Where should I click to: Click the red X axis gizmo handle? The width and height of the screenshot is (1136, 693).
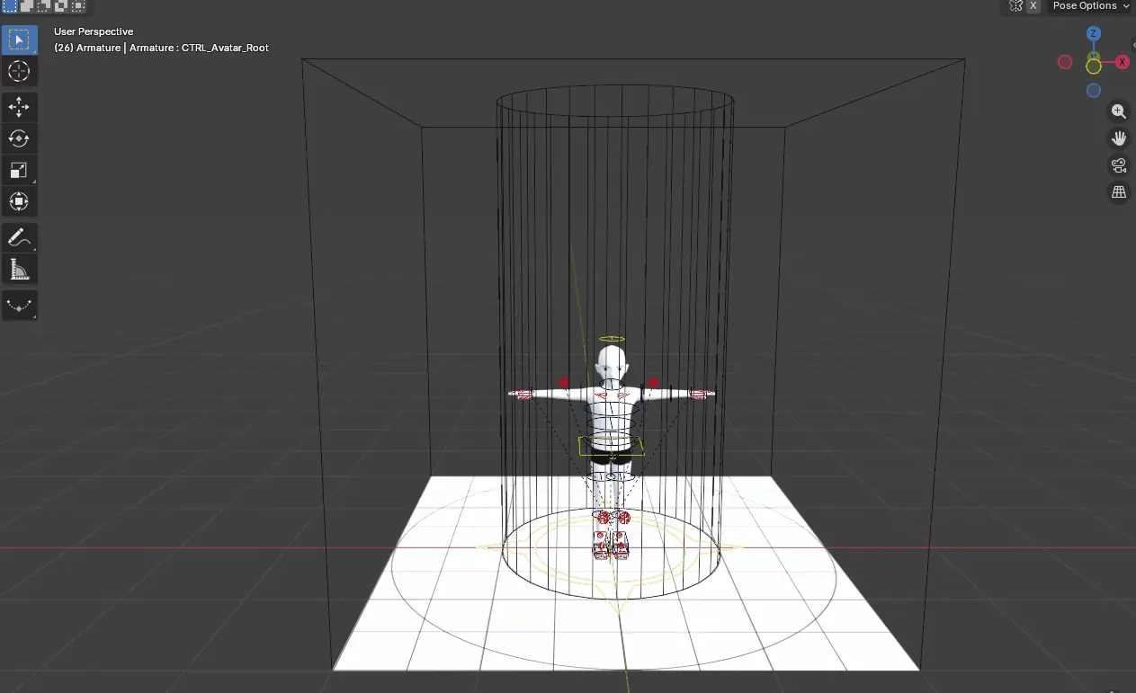point(1123,62)
